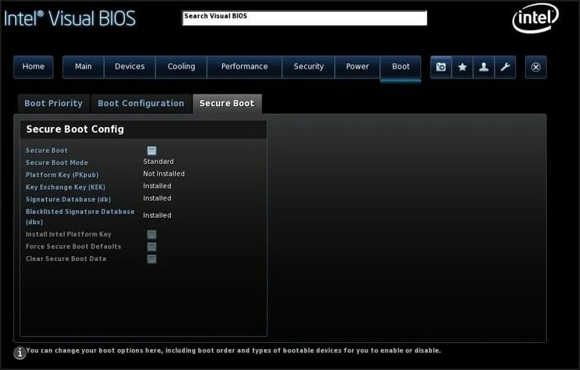Viewport: 580px width, 370px height.
Task: Open favorites with the star icon
Action: (462, 67)
